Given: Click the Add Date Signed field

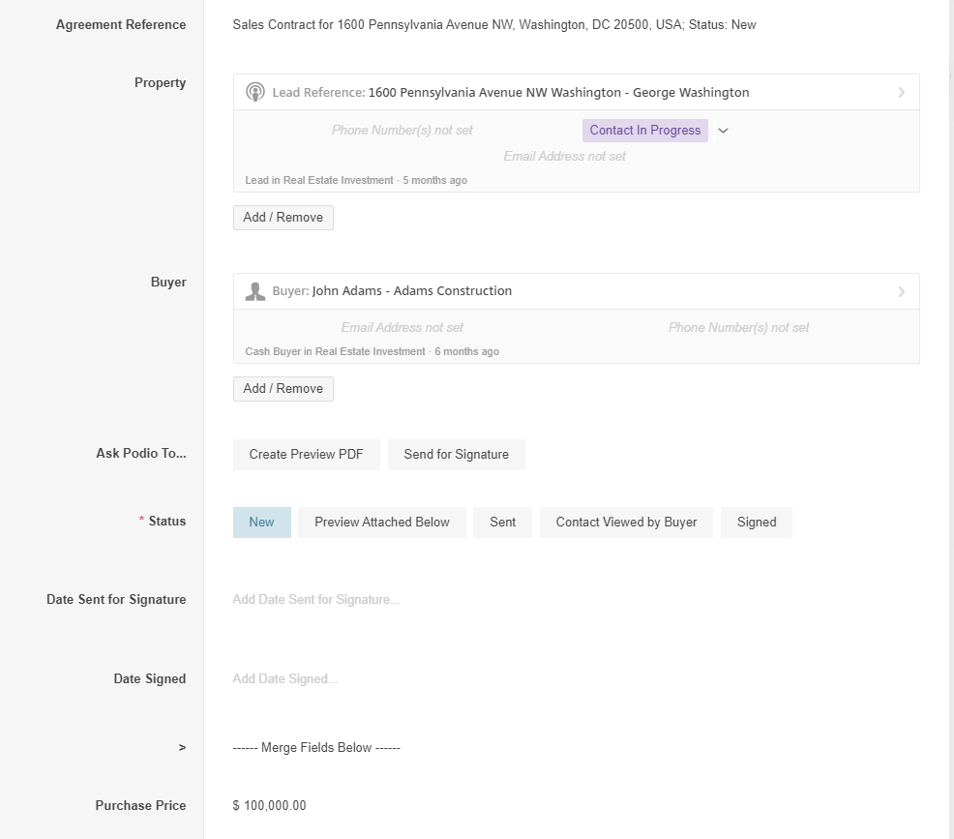Looking at the screenshot, I should click(285, 679).
